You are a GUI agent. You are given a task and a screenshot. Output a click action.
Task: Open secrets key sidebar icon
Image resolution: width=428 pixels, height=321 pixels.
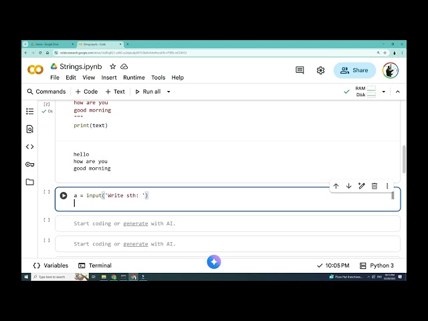pos(29,165)
